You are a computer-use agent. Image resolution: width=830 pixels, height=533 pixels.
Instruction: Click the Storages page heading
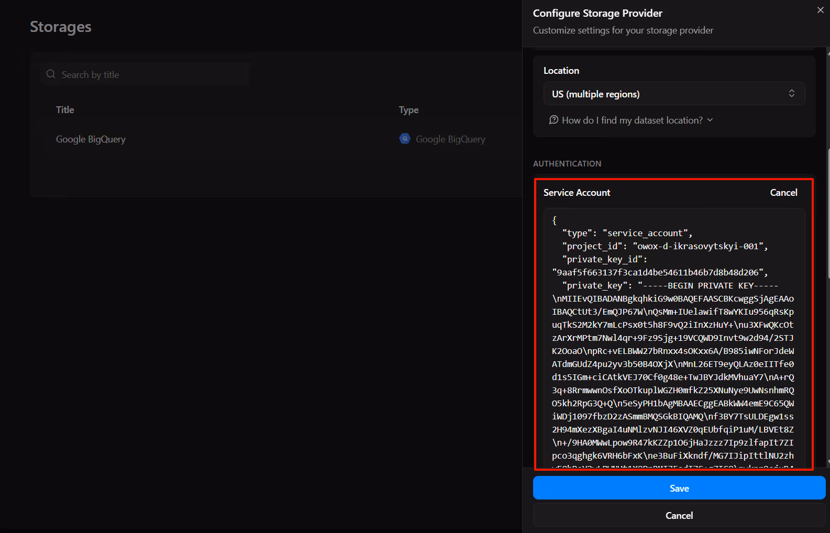pyautogui.click(x=61, y=27)
